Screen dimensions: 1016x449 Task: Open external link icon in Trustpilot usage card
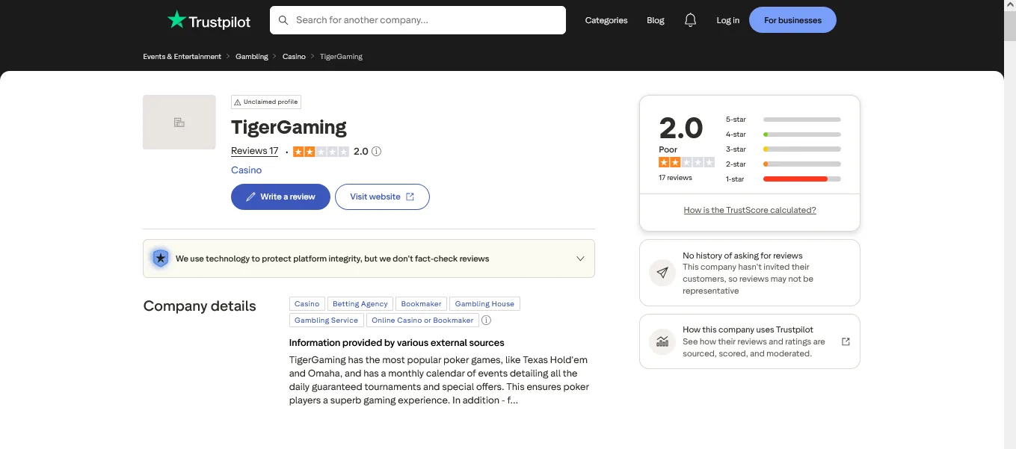coord(846,341)
